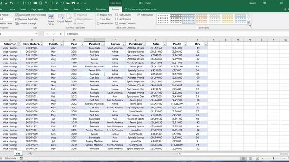This screenshot has height=162, width=289.
Task: Enable the First Column checkbox
Action: pyautogui.click(x=117, y=15)
